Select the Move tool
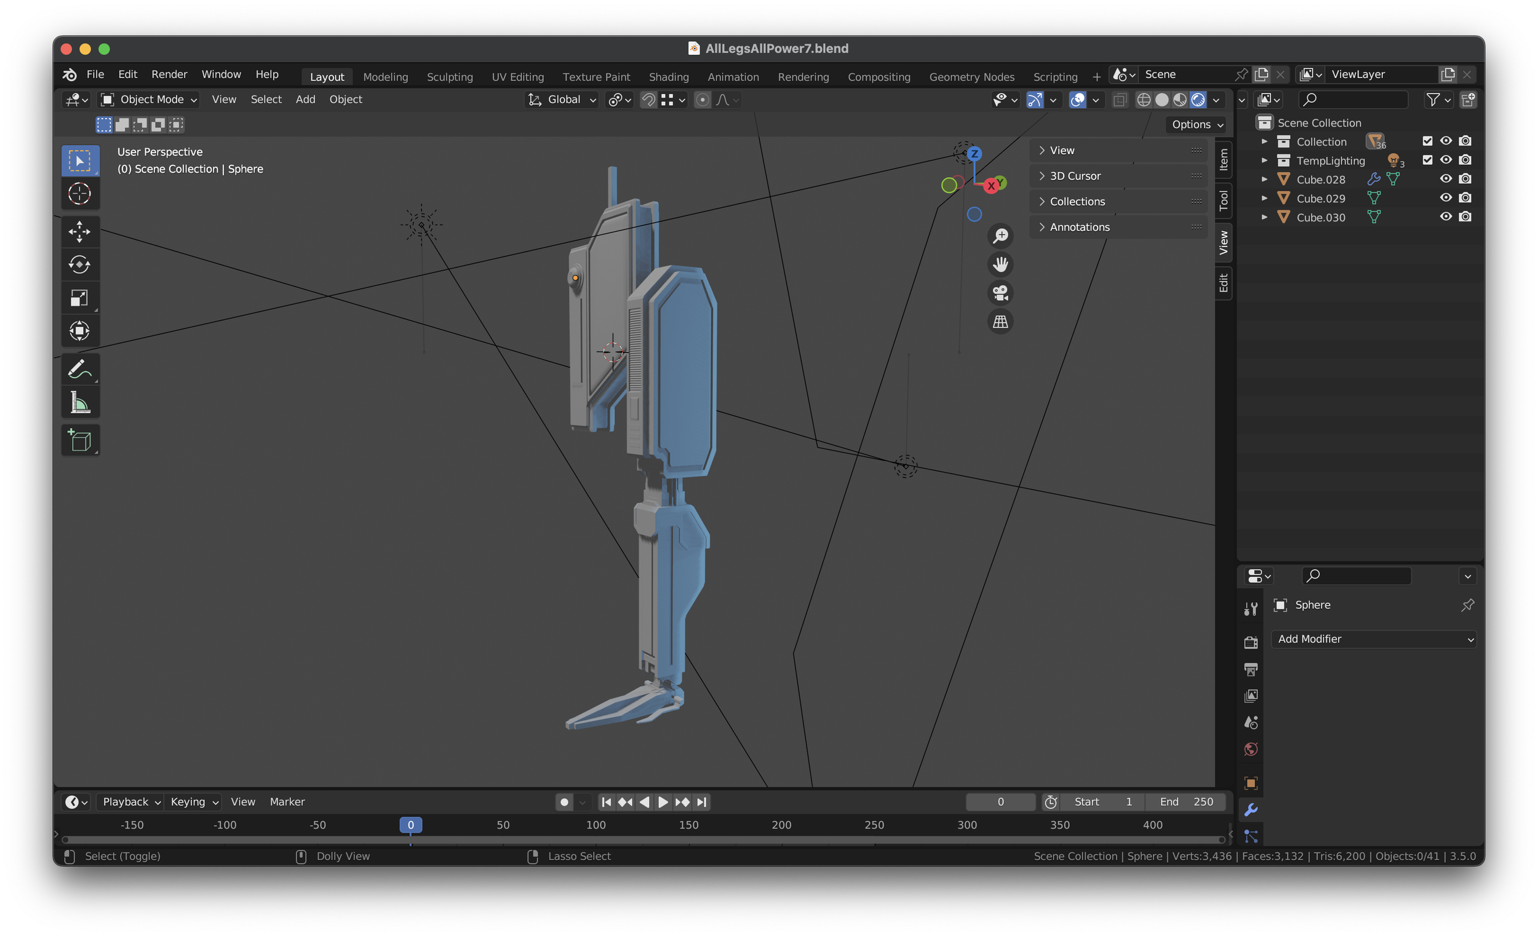Viewport: 1538px width, 936px height. click(80, 231)
